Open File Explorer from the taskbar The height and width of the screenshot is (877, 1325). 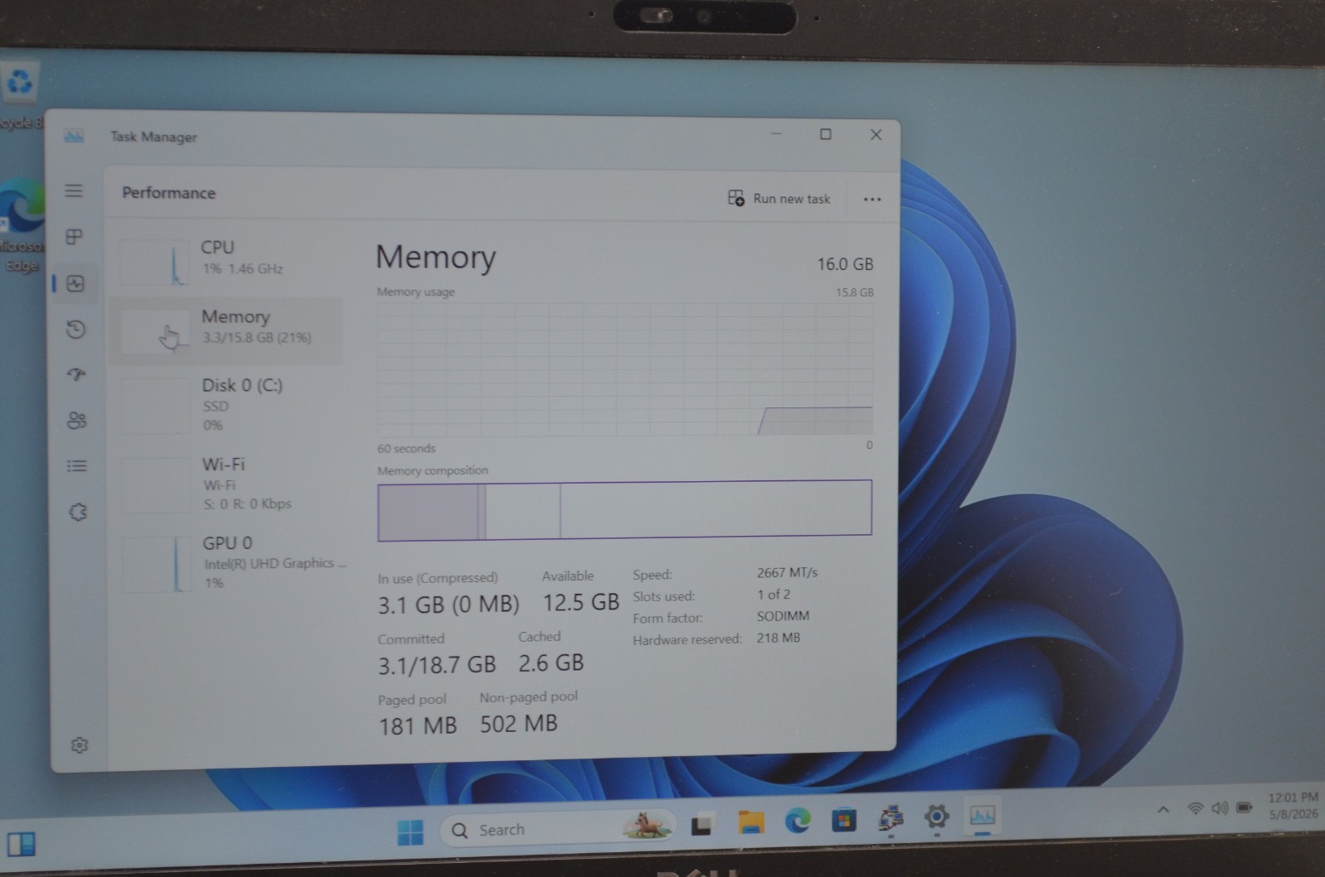tap(751, 822)
